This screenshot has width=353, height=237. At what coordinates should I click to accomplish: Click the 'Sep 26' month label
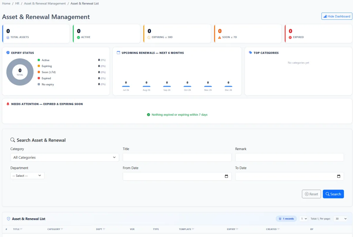167,90
